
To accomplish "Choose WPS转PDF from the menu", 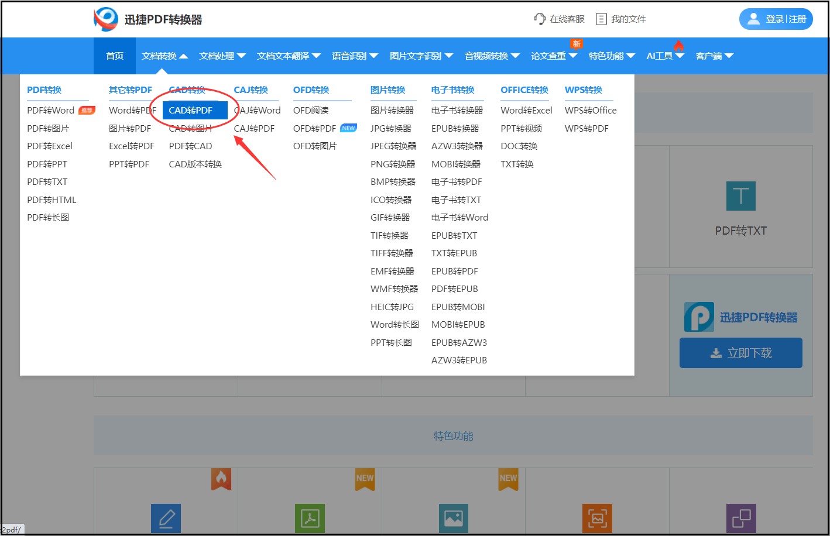I will [x=587, y=128].
